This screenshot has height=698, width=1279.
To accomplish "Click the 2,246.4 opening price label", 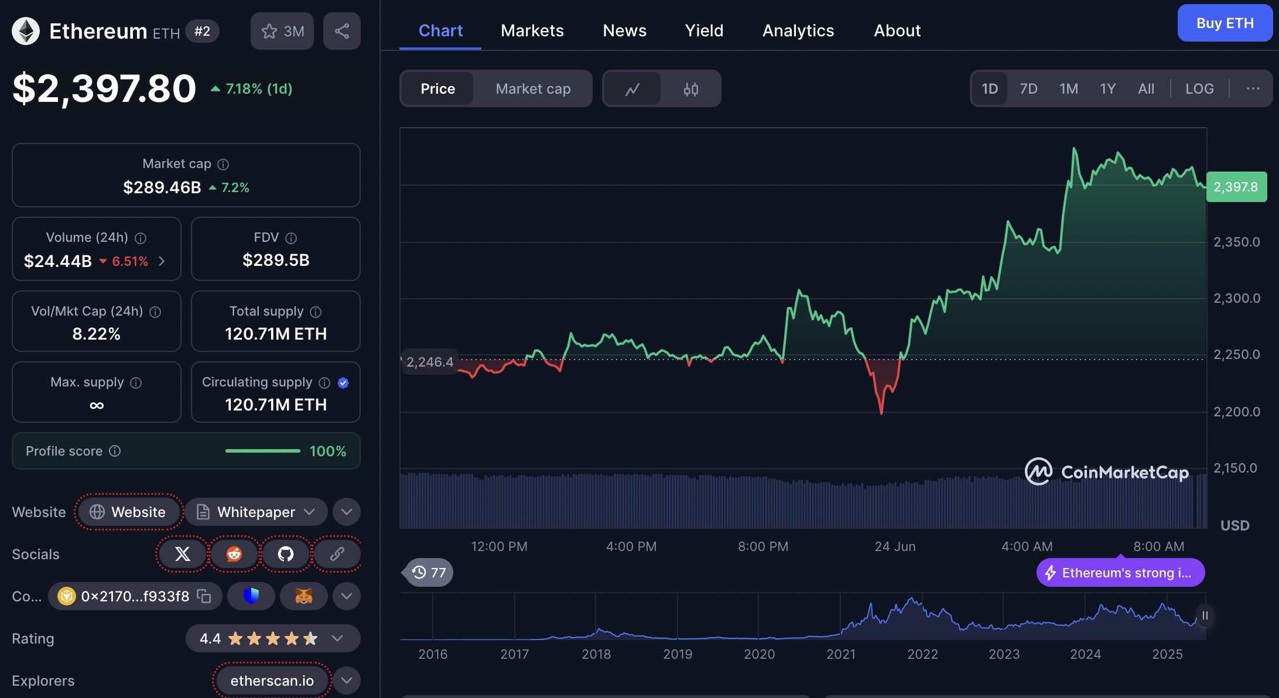I will pyautogui.click(x=430, y=362).
